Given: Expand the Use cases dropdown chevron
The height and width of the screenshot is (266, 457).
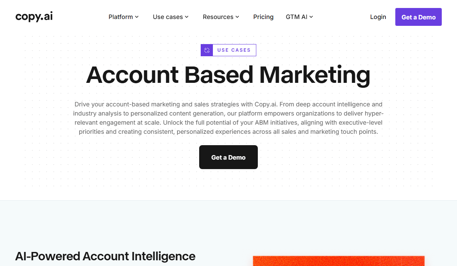Looking at the screenshot, I should (187, 17).
